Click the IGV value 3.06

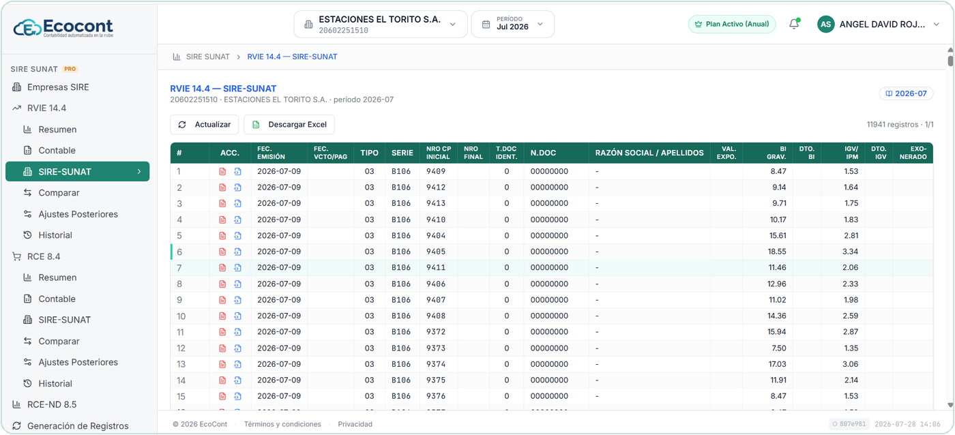pyautogui.click(x=850, y=363)
